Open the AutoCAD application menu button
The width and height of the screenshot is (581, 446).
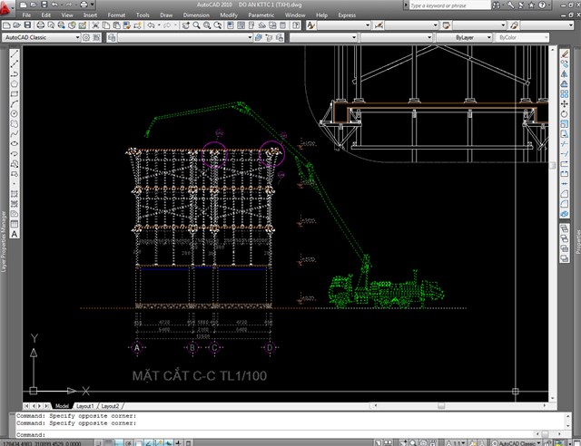pos(5,7)
